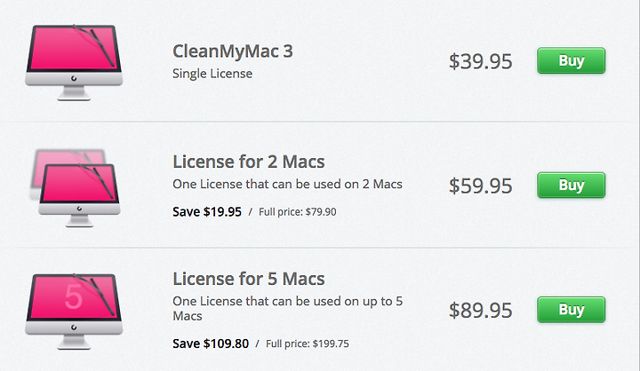Click the double iMac icon for 2 Macs

75,188
